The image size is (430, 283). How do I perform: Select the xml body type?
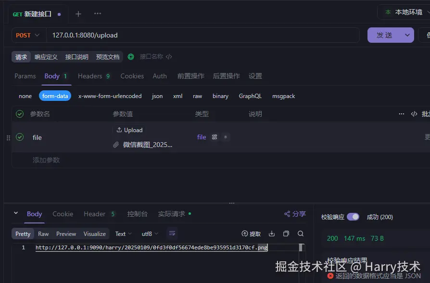[x=177, y=96]
